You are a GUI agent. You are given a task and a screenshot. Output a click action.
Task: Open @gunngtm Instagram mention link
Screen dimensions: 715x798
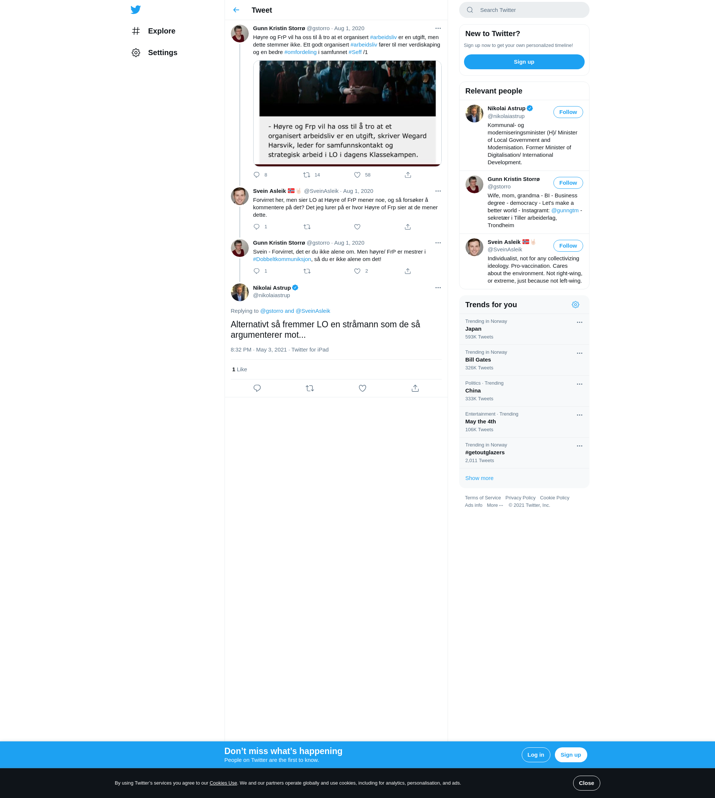[565, 211]
